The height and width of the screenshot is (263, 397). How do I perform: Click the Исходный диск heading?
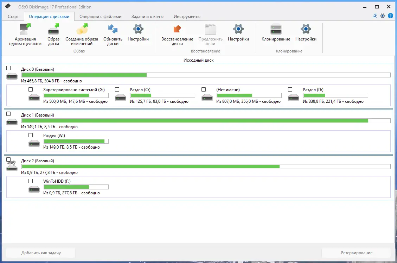pyautogui.click(x=198, y=60)
